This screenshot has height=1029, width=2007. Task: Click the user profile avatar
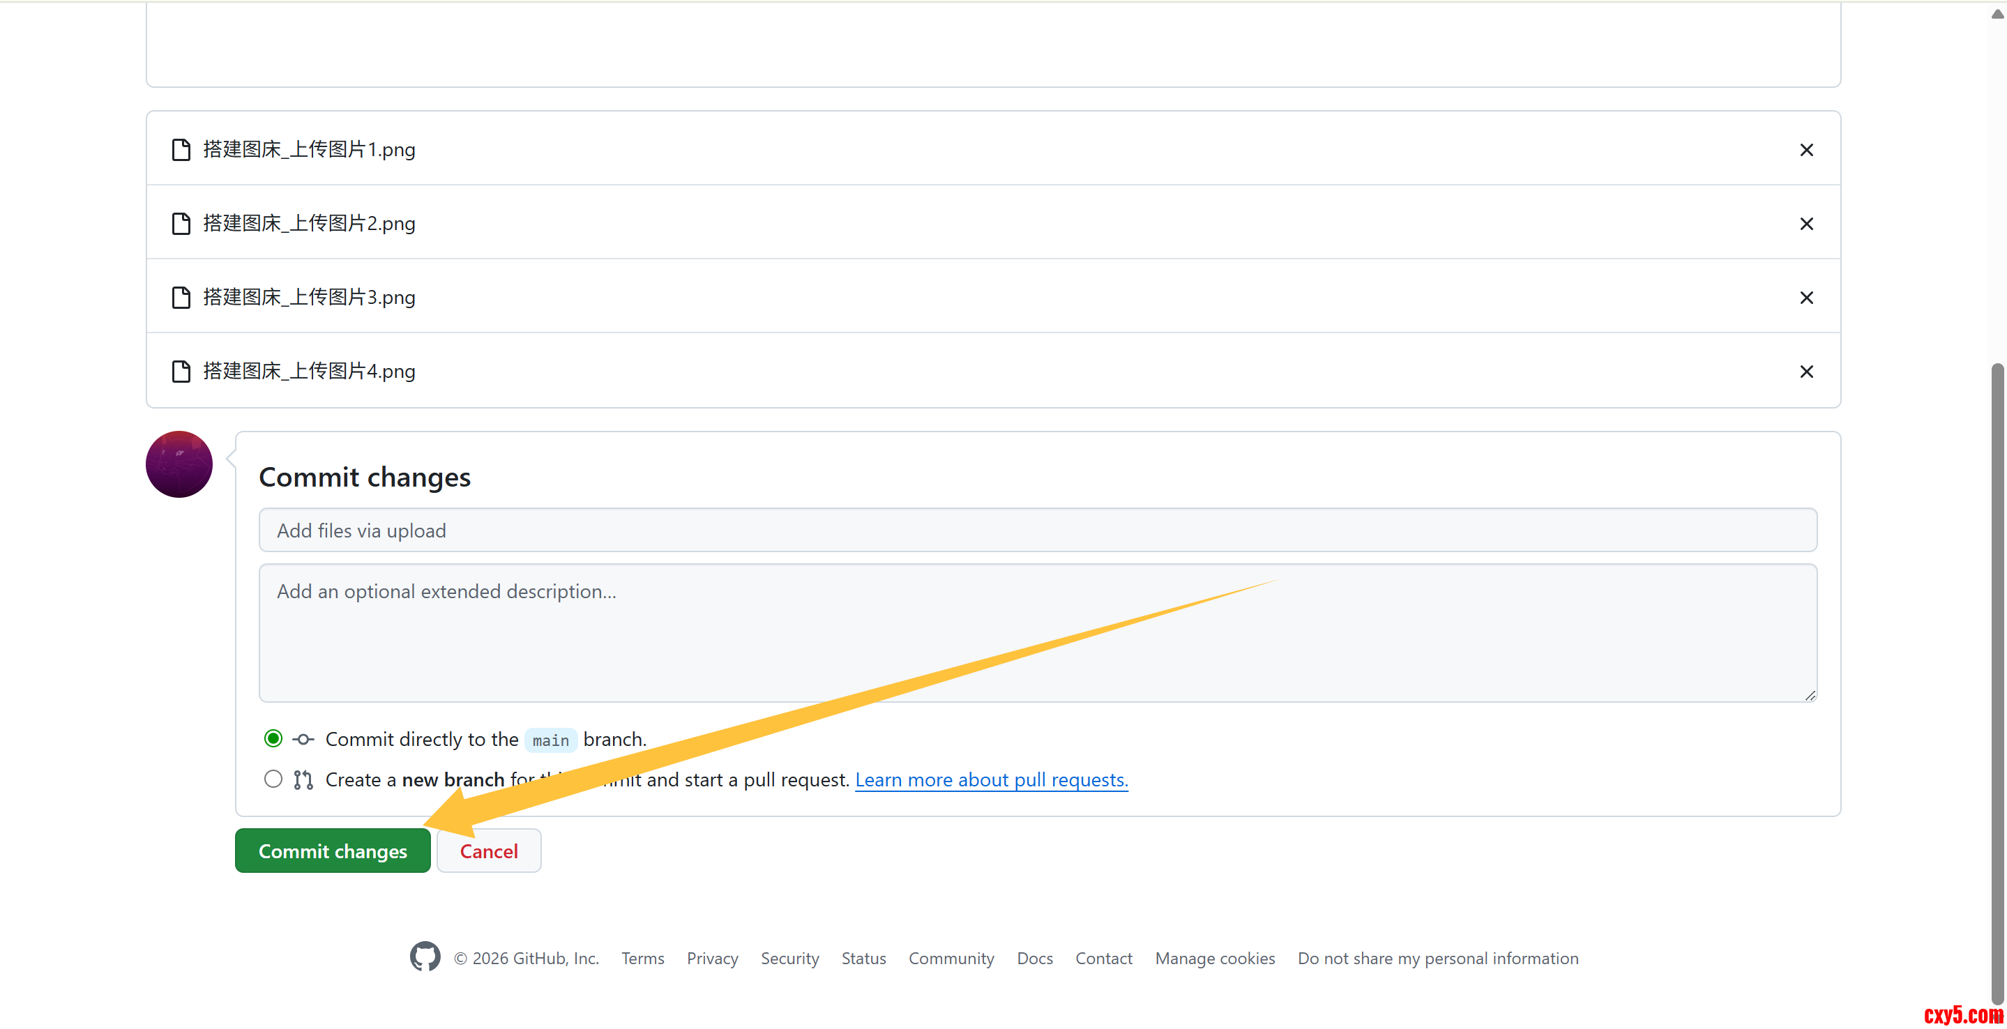tap(179, 464)
